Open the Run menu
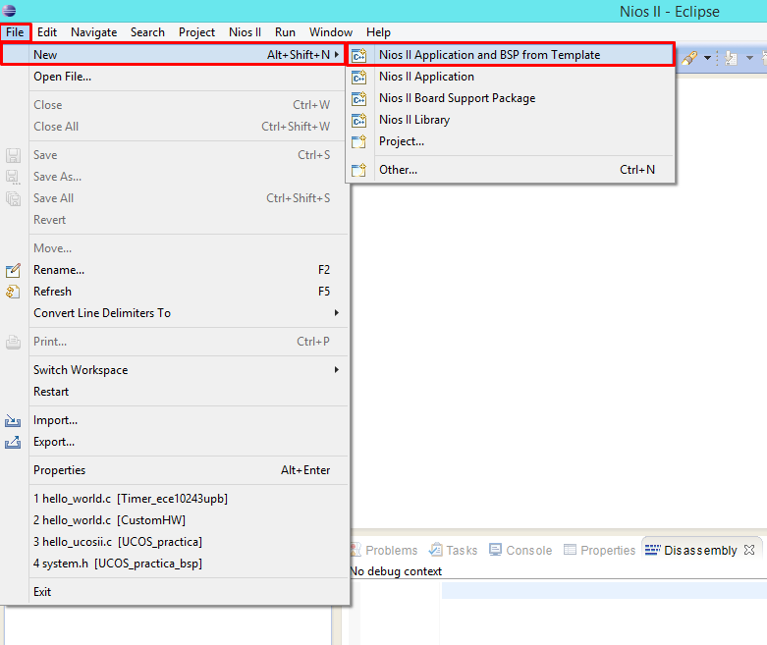 [x=285, y=32]
